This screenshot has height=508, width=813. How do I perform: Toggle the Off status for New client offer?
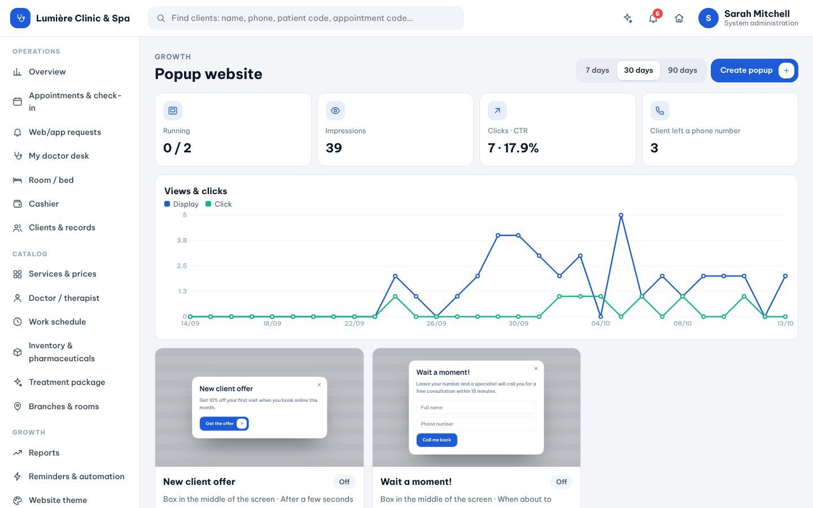coord(344,482)
